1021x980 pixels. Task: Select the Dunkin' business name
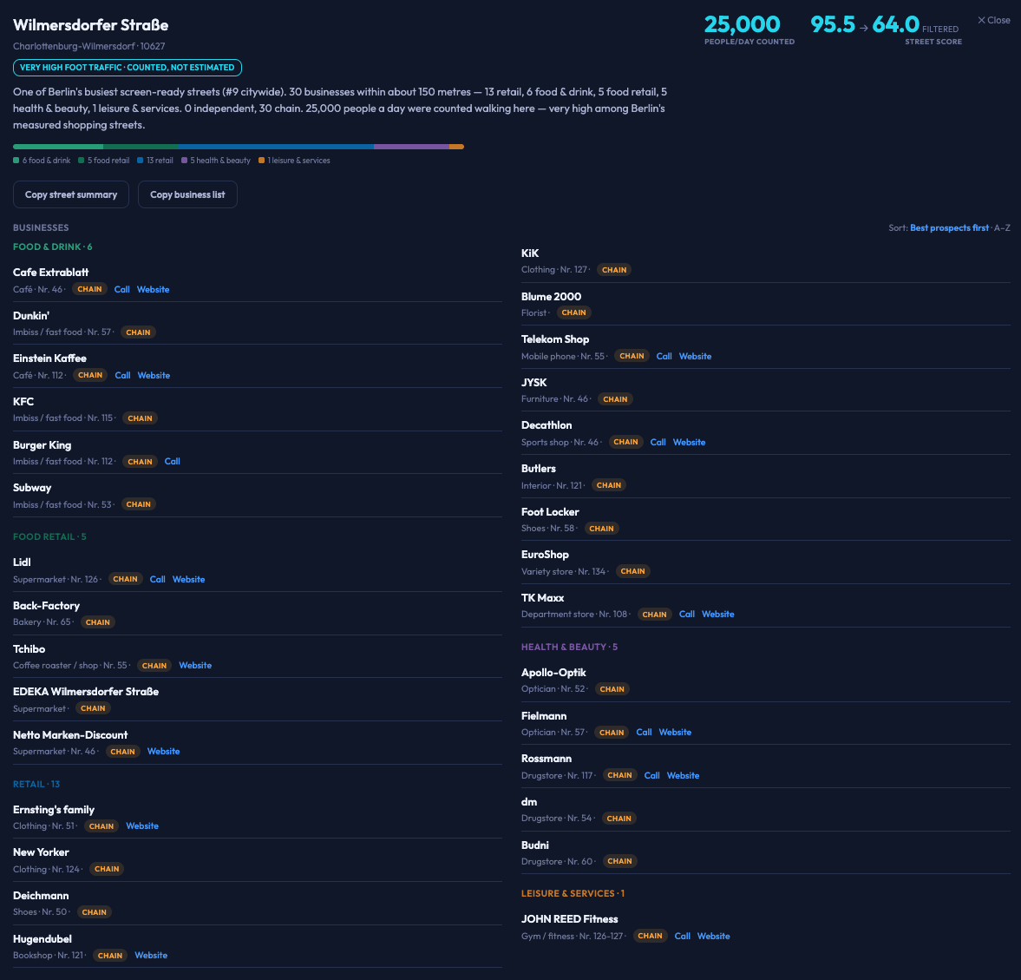[x=31, y=316]
